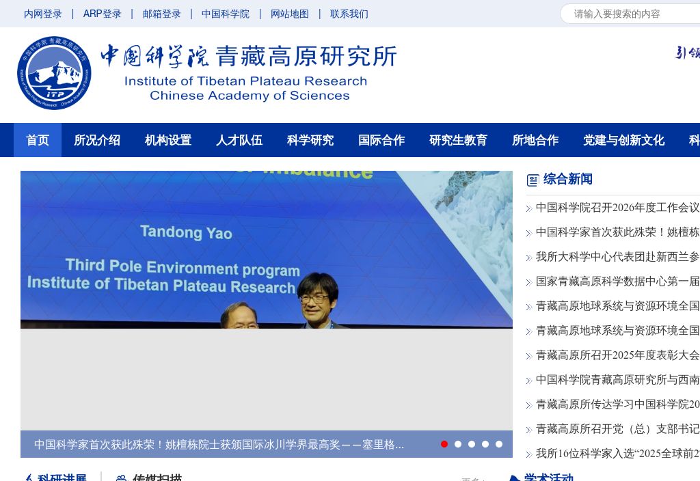Click the arrow marker beside 中国科学院召开2026年度工作会议
The image size is (700, 481).
tap(529, 208)
